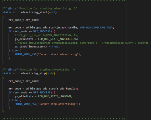Click the commented reloadTimeListener call
The width and height of the screenshot is (151, 120).
pyautogui.click(x=56, y=43)
